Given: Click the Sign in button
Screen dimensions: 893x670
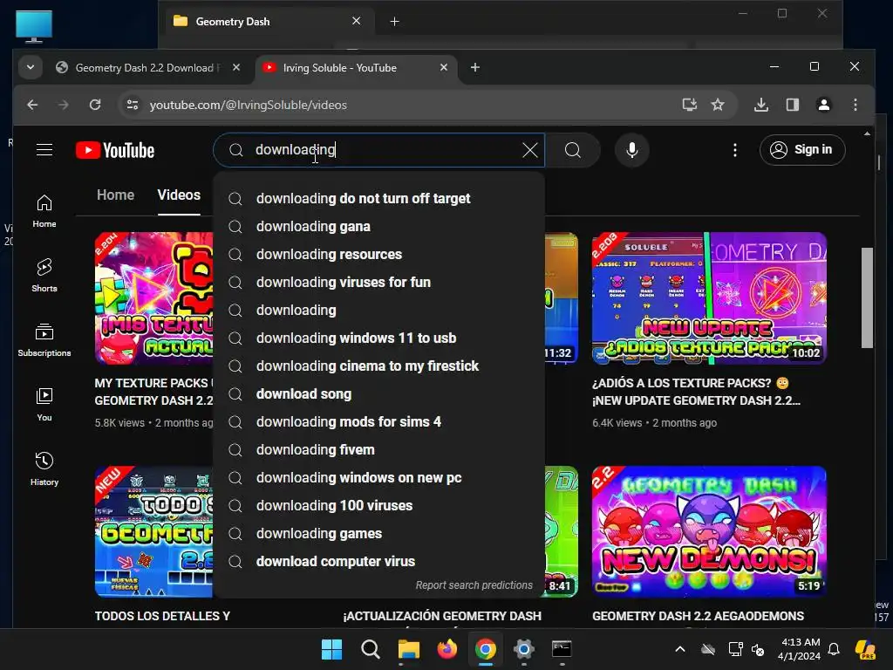Looking at the screenshot, I should pyautogui.click(x=802, y=150).
